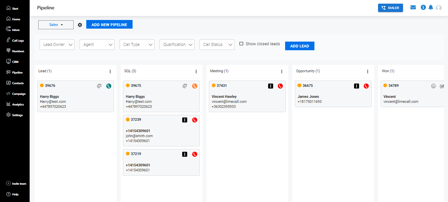This screenshot has width=448, height=202.
Task: Expand the Sales pipeline selector
Action: coord(56,25)
